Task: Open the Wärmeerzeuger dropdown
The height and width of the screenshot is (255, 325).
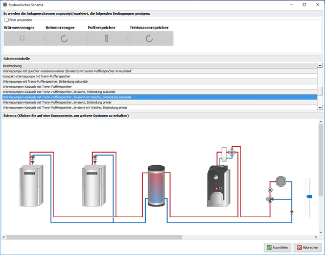Action: pyautogui.click(x=23, y=39)
